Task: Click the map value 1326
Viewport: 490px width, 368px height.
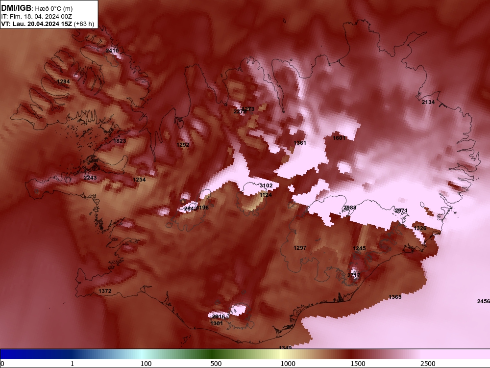Action: 420,229
